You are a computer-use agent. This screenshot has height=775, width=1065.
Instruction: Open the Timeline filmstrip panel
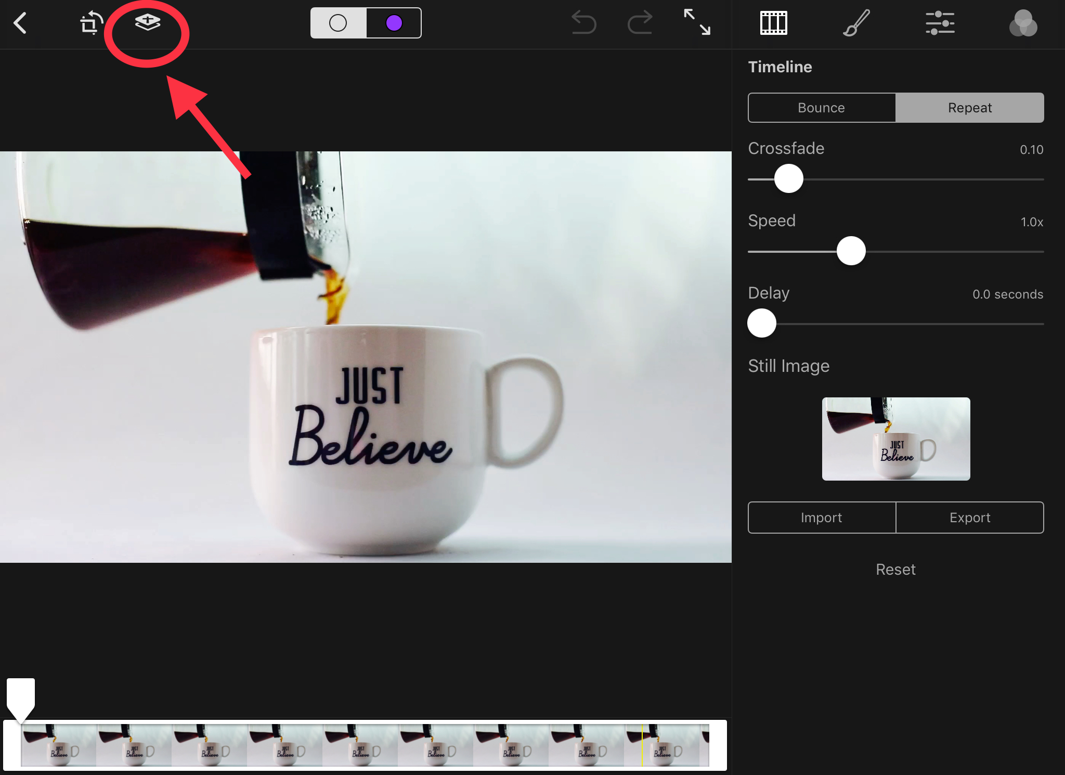pyautogui.click(x=774, y=23)
